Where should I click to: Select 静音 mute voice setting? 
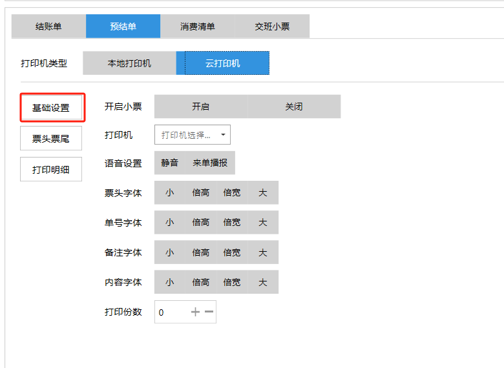click(169, 163)
